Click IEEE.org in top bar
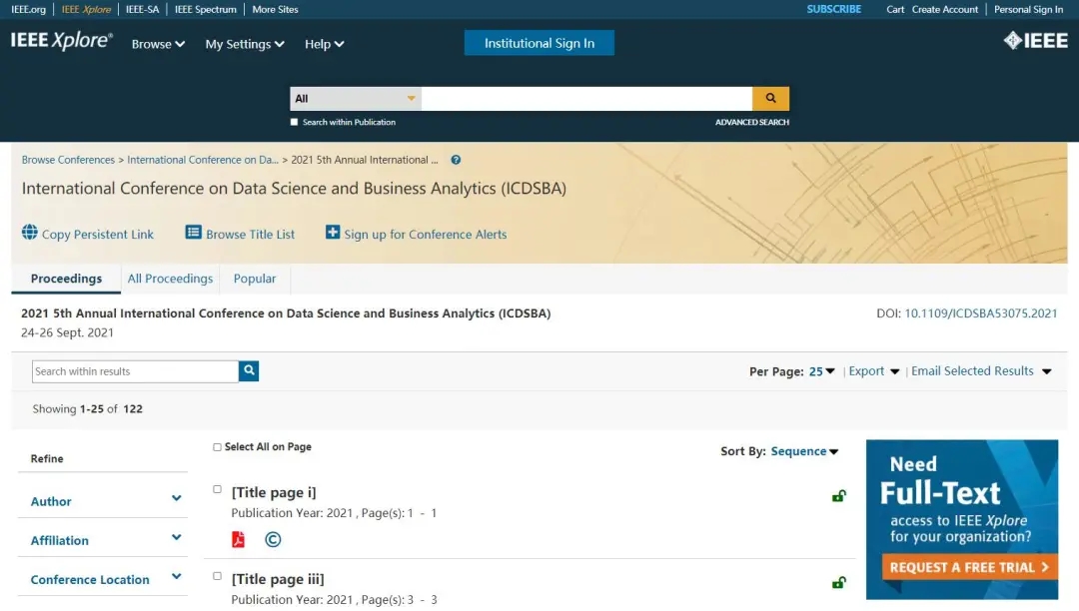The image size is (1079, 611). (x=28, y=9)
